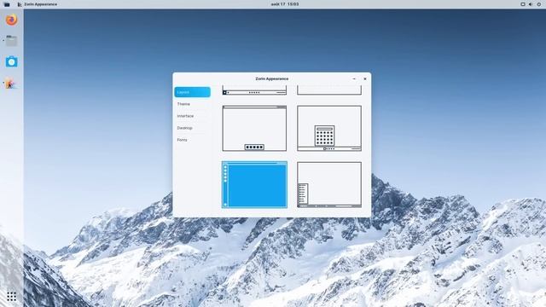
Task: Pick the layout with bottom-left list menu
Action: click(x=329, y=184)
